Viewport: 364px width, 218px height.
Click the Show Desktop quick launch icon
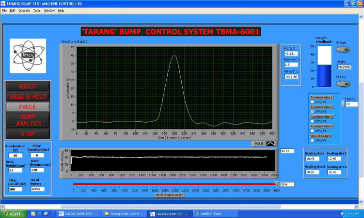46,214
